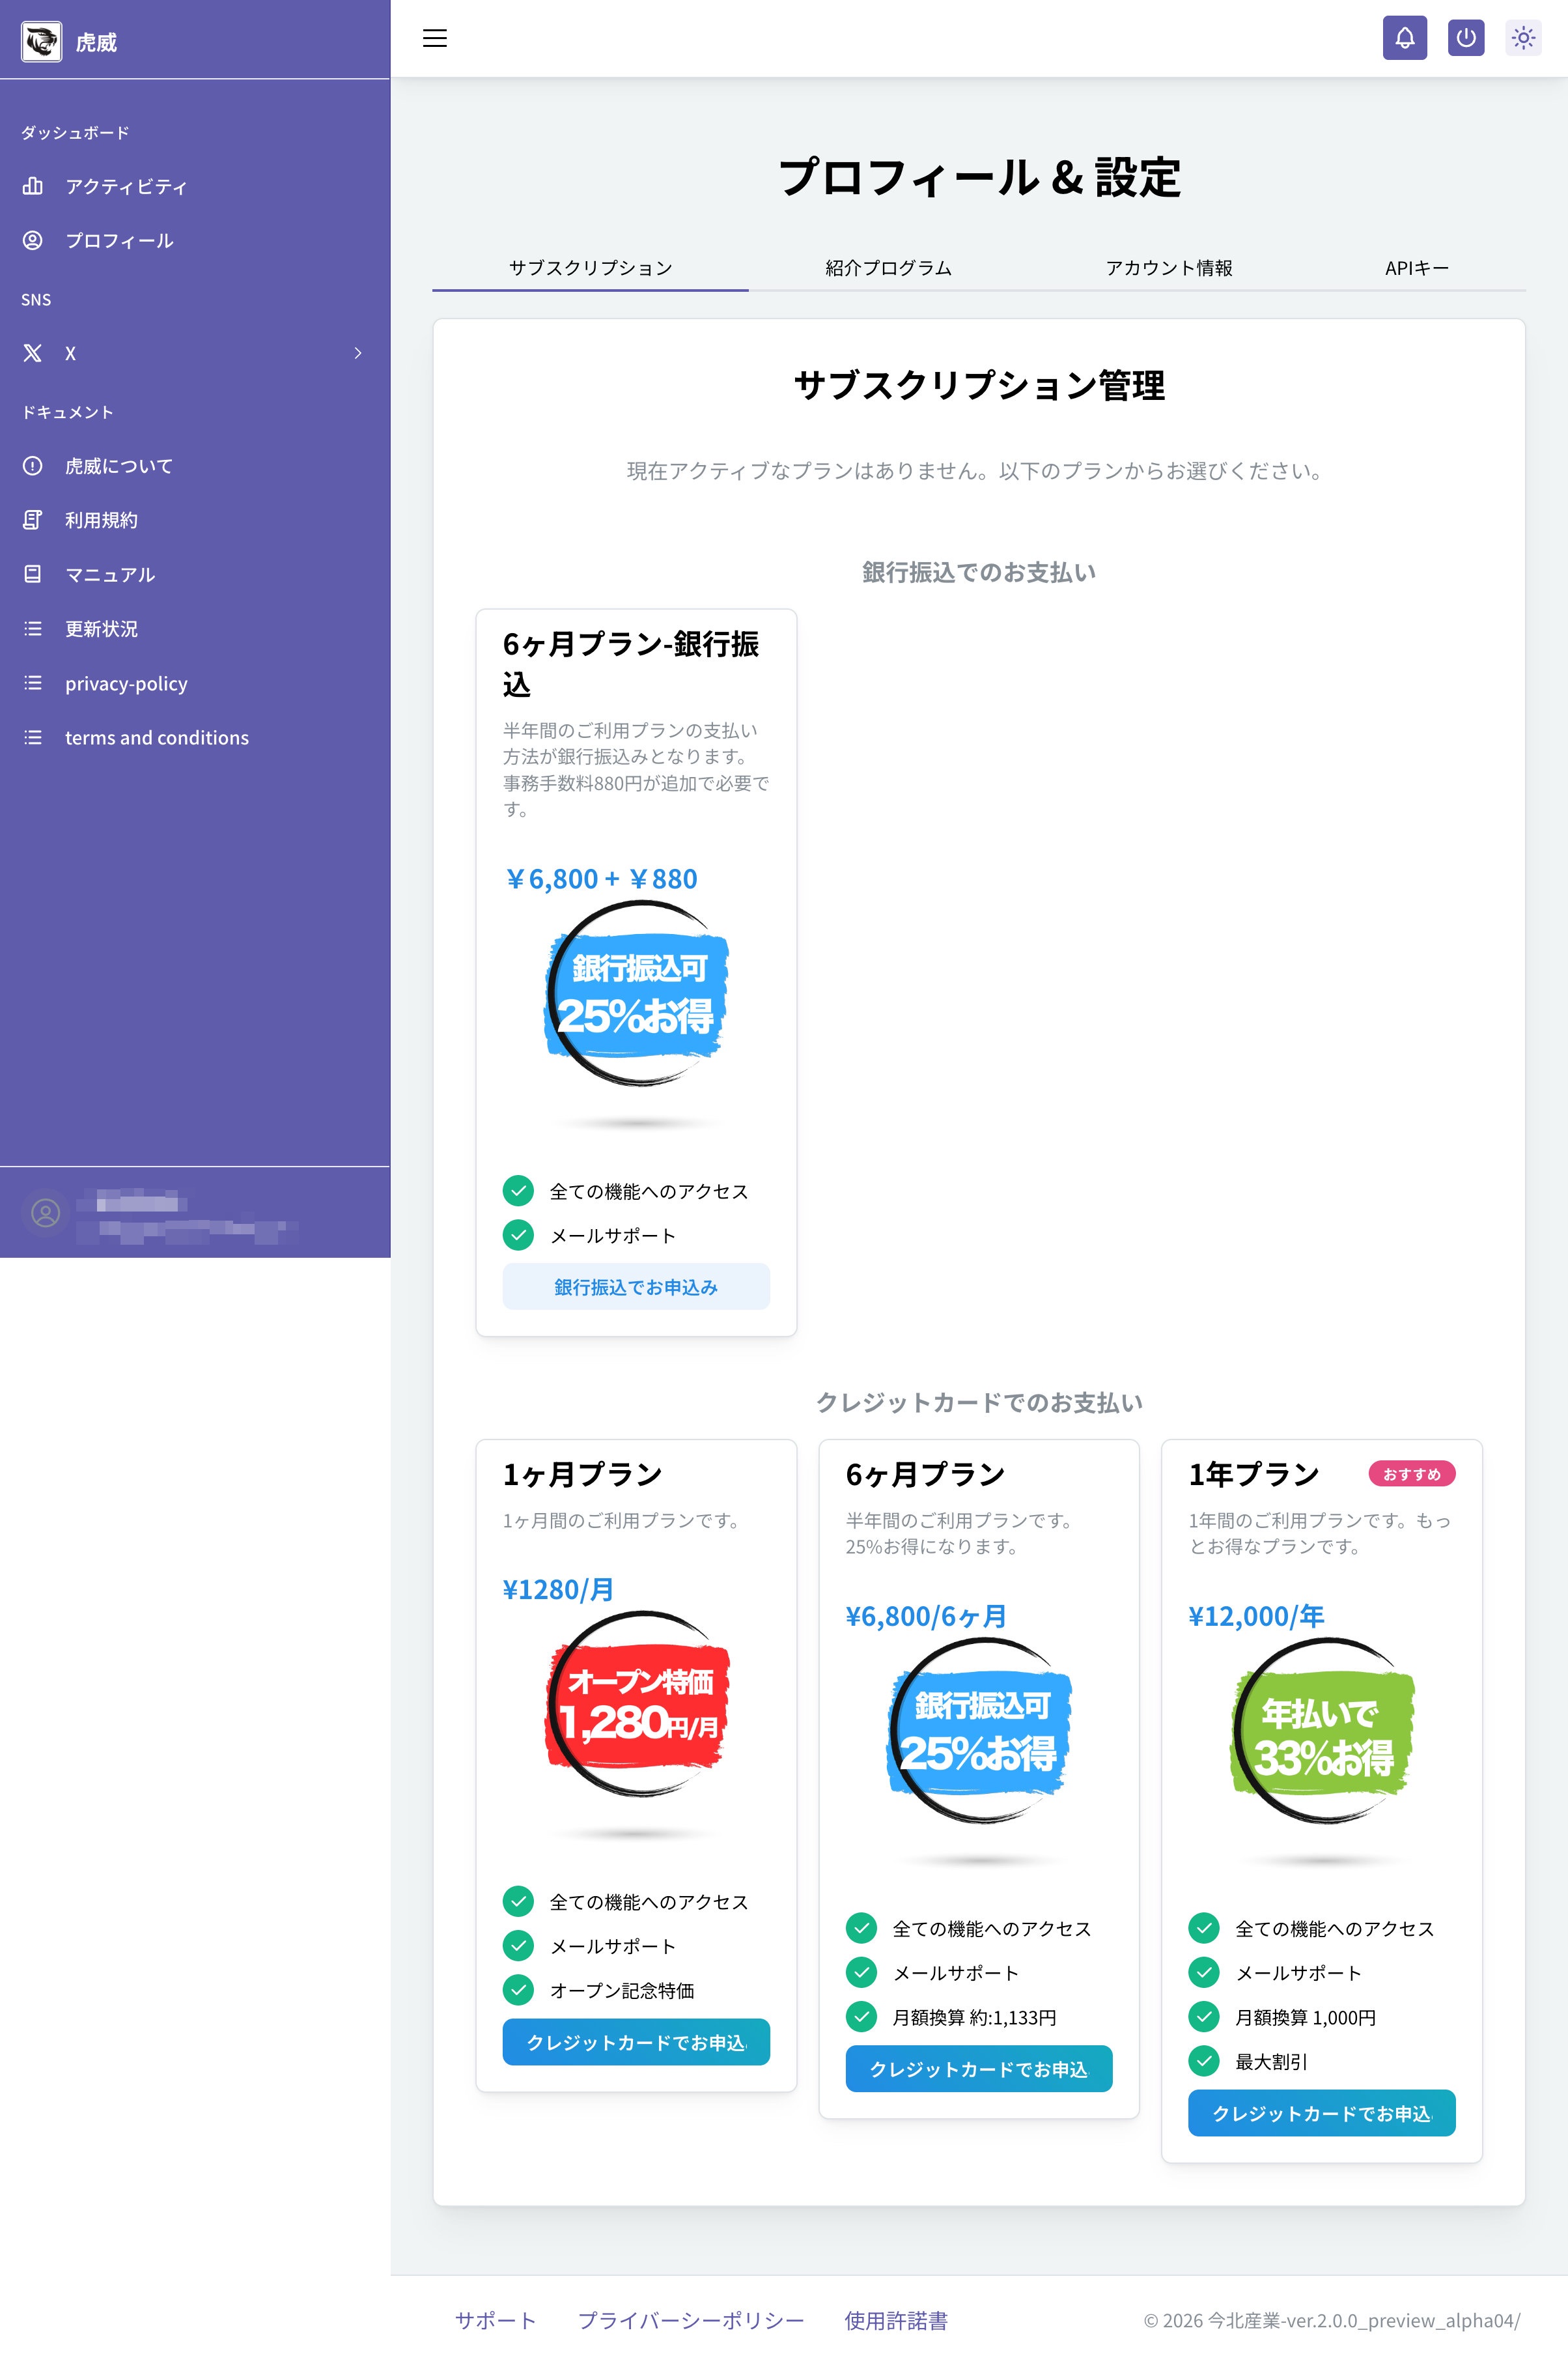
Task: Toggle the light/dark theme sun icon
Action: (x=1523, y=38)
